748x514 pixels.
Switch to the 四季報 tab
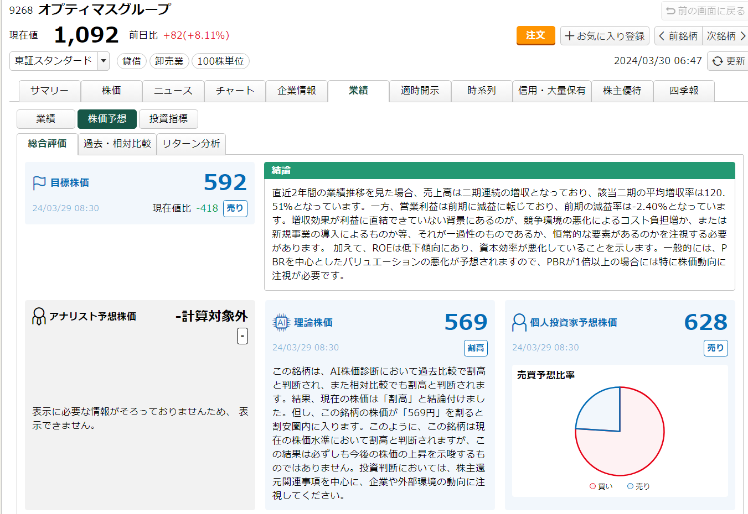(x=684, y=91)
